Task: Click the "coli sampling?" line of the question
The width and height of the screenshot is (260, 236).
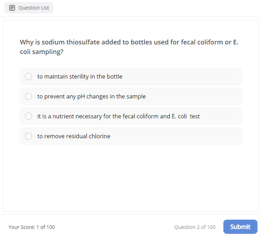Action: coord(42,52)
